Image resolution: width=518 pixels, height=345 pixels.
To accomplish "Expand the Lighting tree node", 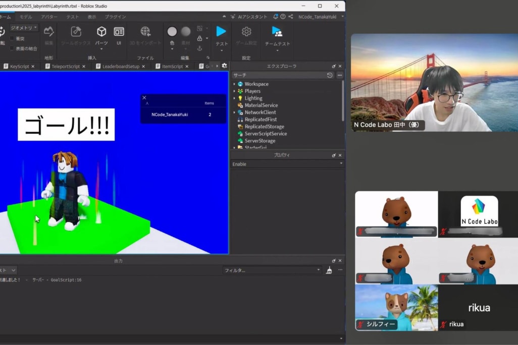I will point(234,98).
